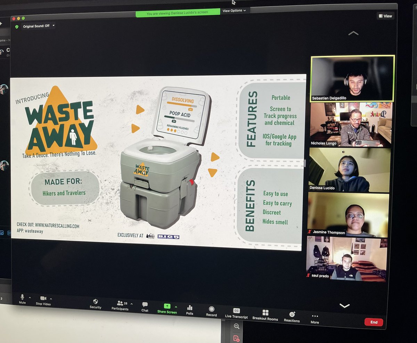417x343 pixels.
Task: Enable Live Transcript CC
Action: click(236, 313)
